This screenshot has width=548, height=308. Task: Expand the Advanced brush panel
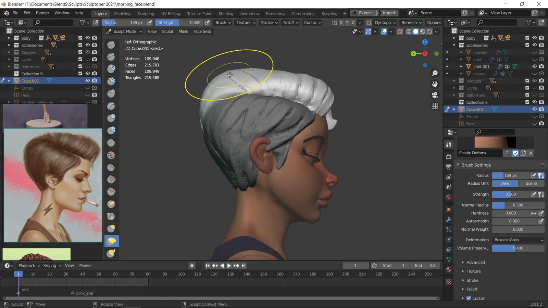[475, 262]
